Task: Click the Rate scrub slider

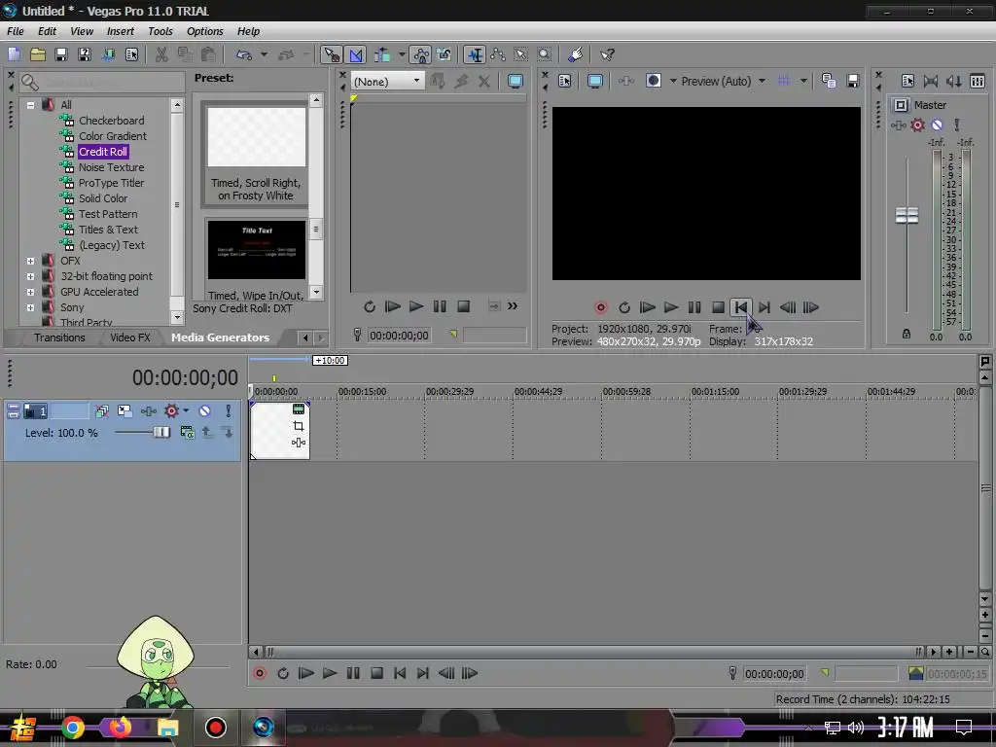Action: [158, 666]
